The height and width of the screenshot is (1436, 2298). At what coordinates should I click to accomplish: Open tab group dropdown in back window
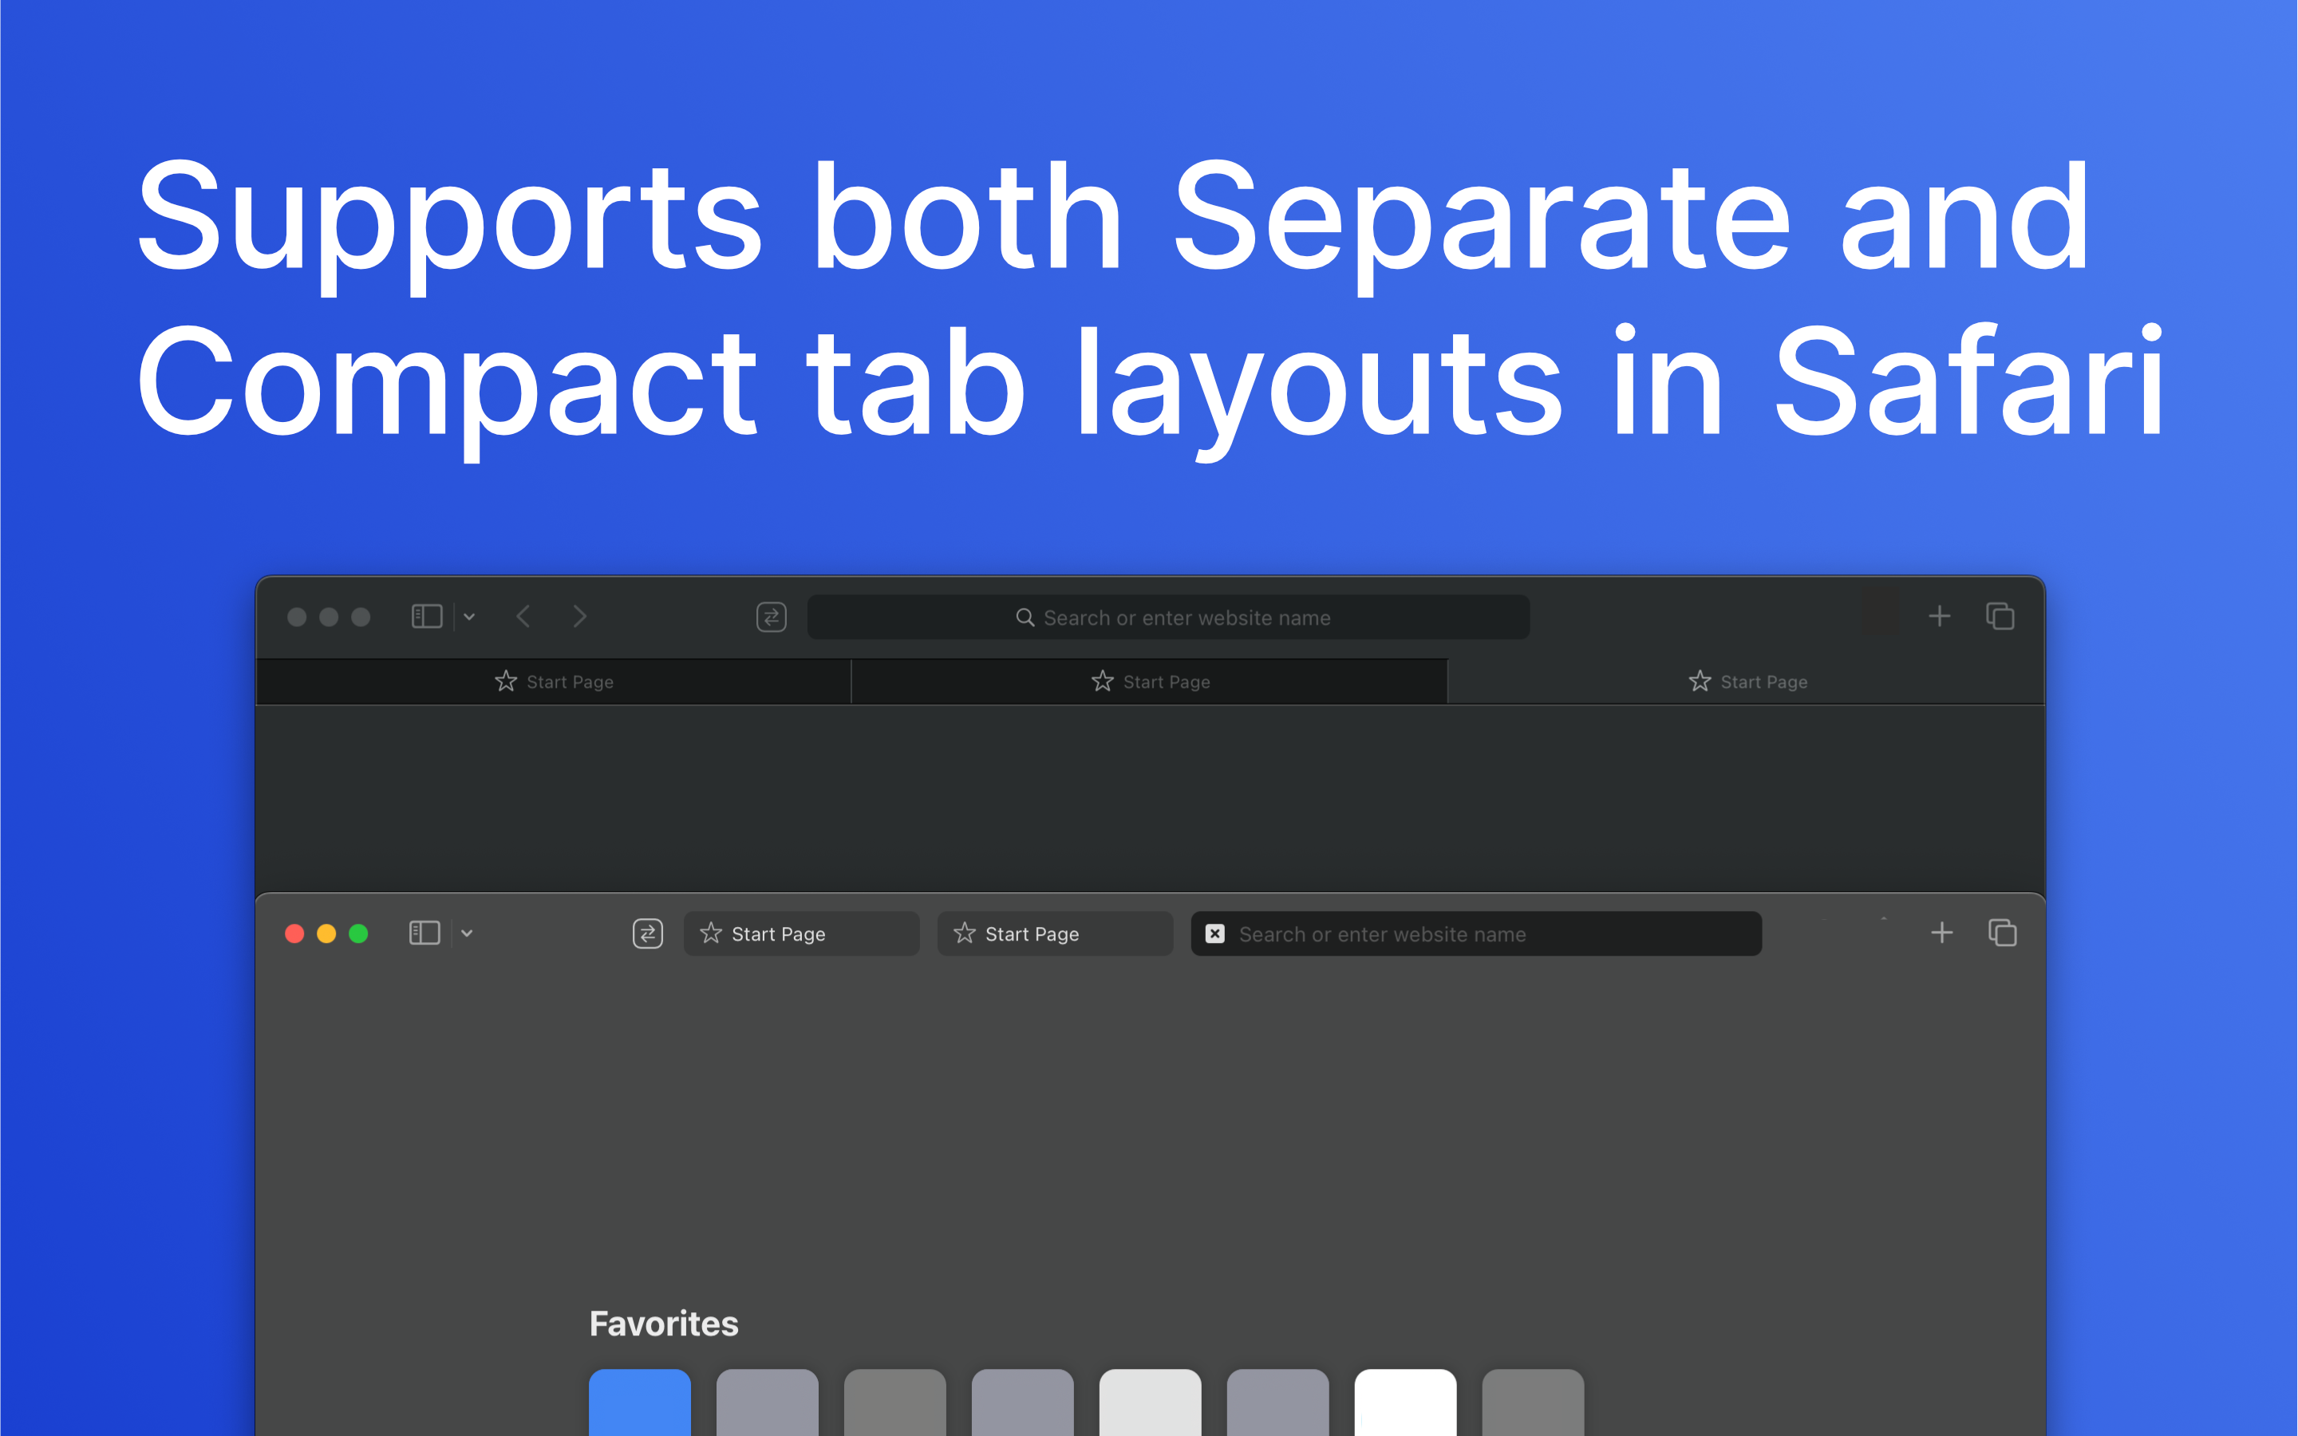tap(469, 617)
